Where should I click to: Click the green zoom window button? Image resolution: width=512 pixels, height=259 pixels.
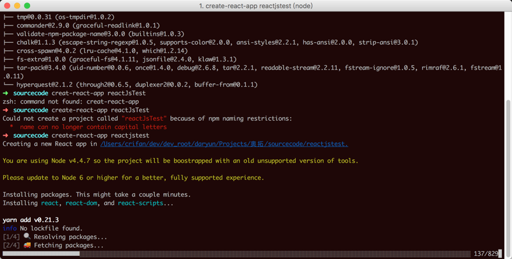(x=27, y=6)
